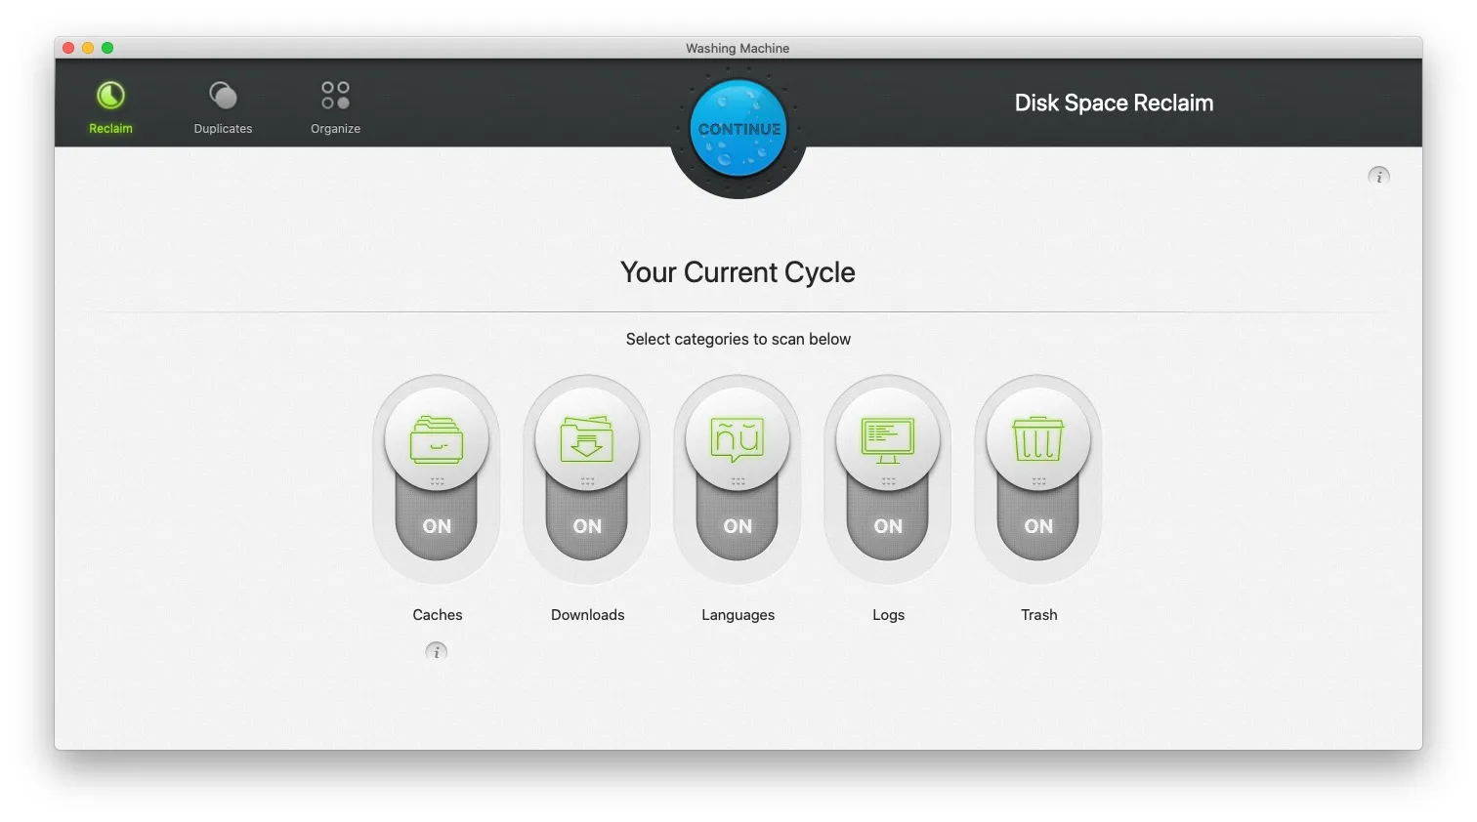Show info for the Caches category

(x=437, y=651)
